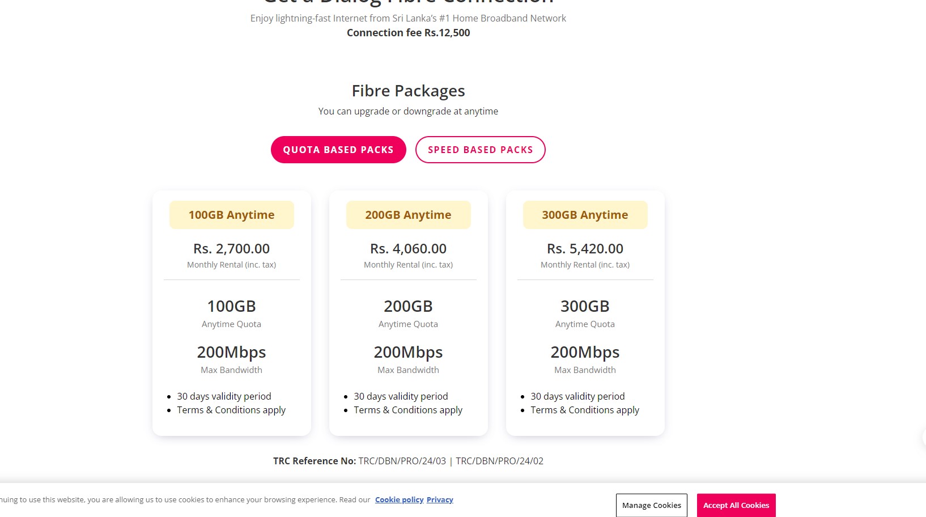The image size is (926, 517).
Task: Open the Privacy link
Action: pos(440,499)
